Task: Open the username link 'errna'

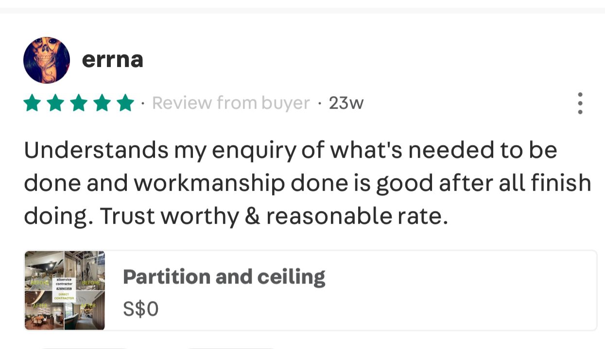Action: (x=113, y=59)
